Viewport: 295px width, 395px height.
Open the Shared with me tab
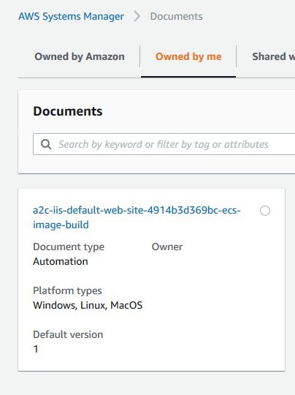tap(273, 56)
